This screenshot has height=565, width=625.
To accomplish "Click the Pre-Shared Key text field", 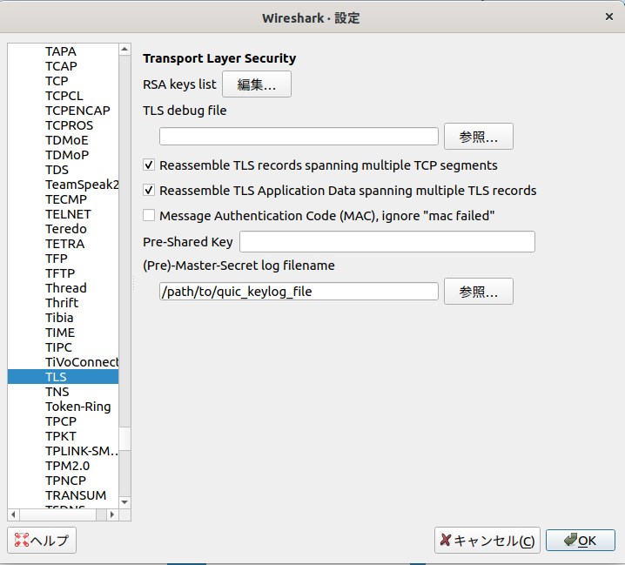I will (387, 242).
